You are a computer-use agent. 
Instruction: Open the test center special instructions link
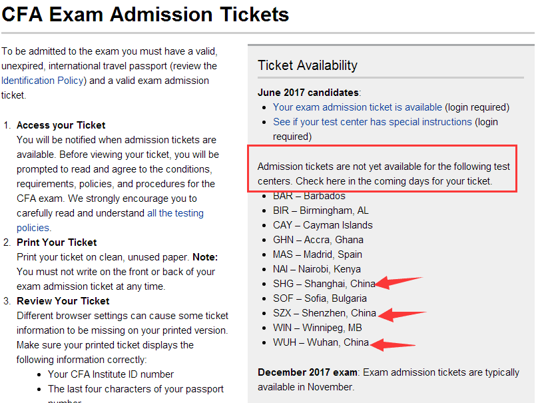372,122
